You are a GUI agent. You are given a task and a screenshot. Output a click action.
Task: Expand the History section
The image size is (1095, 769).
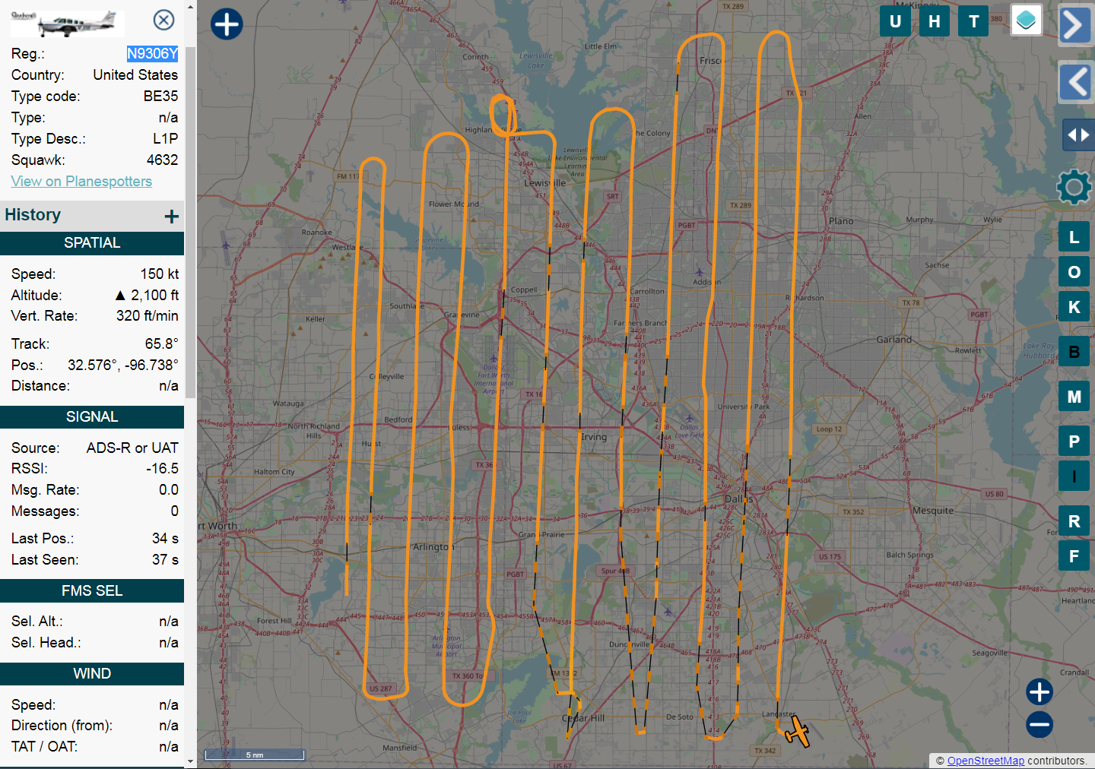(172, 216)
